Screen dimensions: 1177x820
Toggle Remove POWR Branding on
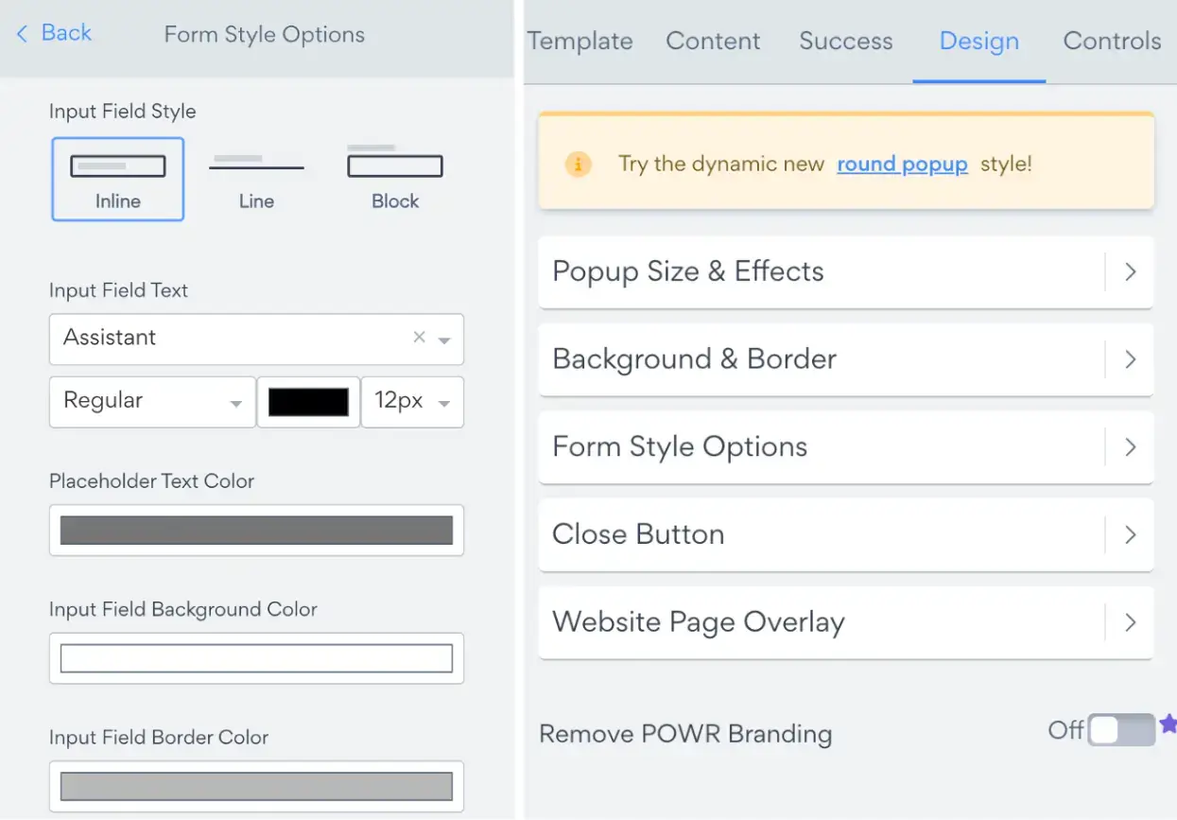coord(1121,730)
